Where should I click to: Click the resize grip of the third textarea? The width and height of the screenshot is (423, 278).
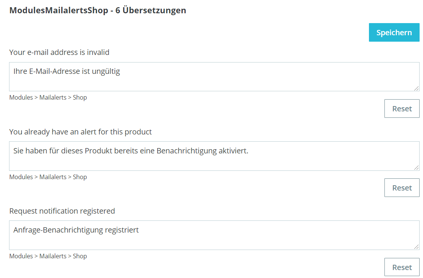[417, 247]
